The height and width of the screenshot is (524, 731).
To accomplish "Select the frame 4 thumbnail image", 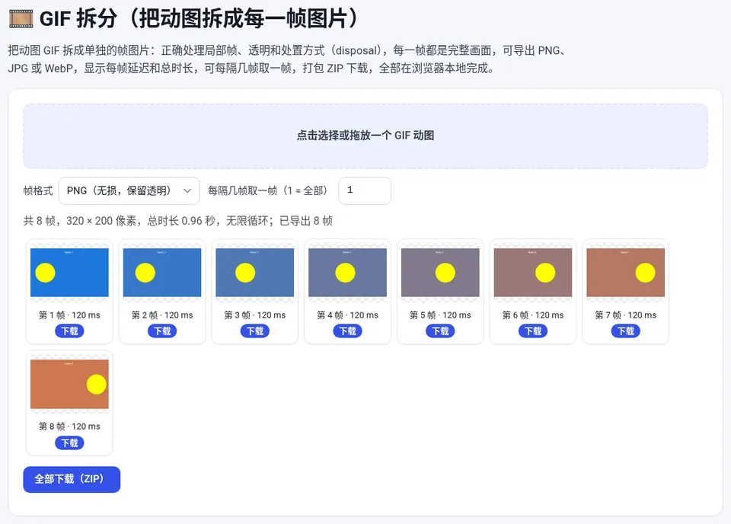I will pyautogui.click(x=348, y=273).
